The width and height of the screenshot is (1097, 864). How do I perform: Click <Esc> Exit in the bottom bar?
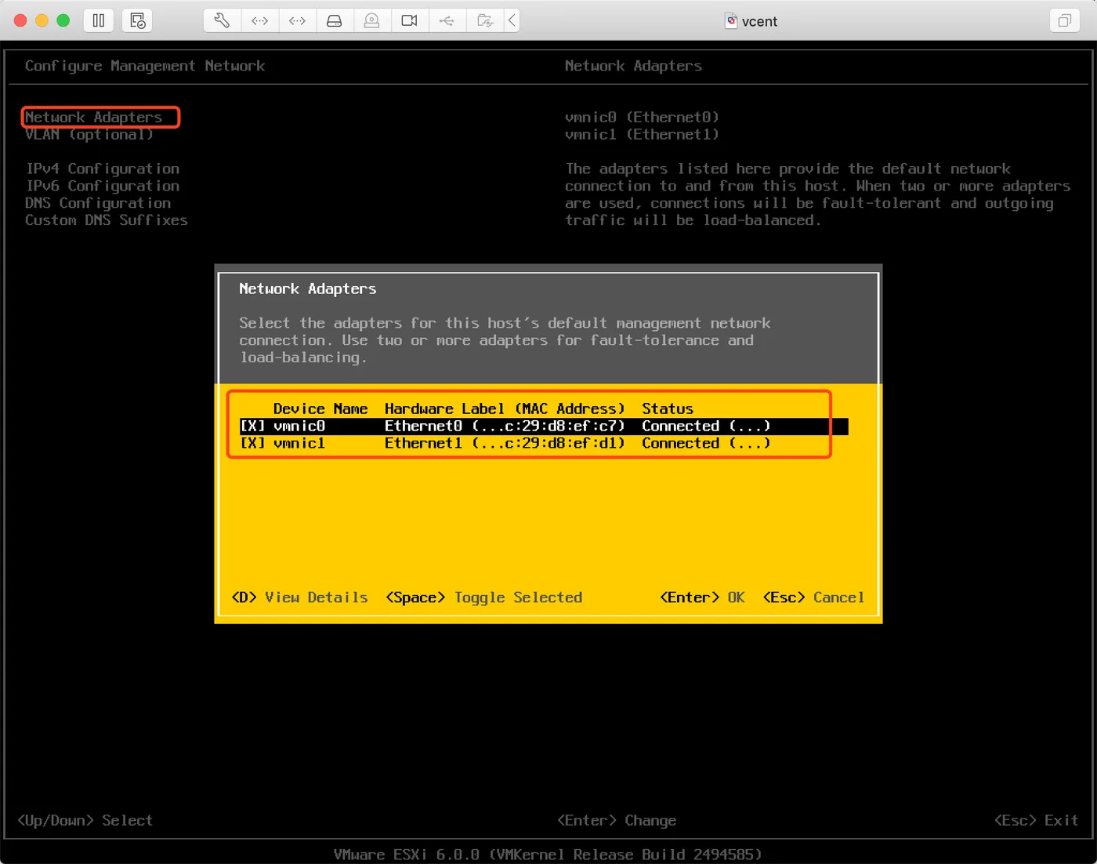coord(1036,820)
